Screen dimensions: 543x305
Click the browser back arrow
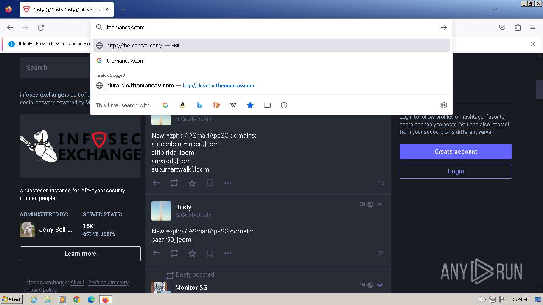coord(10,27)
